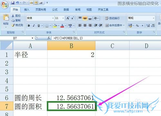
Task: Click the text orientation icon
Action: pos(96,18)
